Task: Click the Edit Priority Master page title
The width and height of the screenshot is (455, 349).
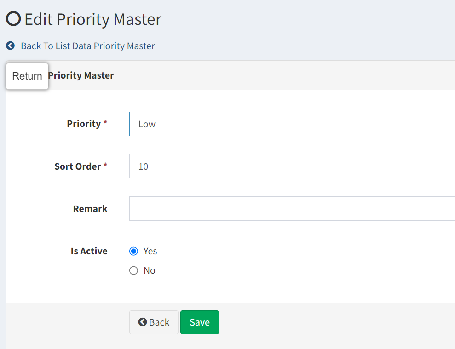Action: click(93, 19)
